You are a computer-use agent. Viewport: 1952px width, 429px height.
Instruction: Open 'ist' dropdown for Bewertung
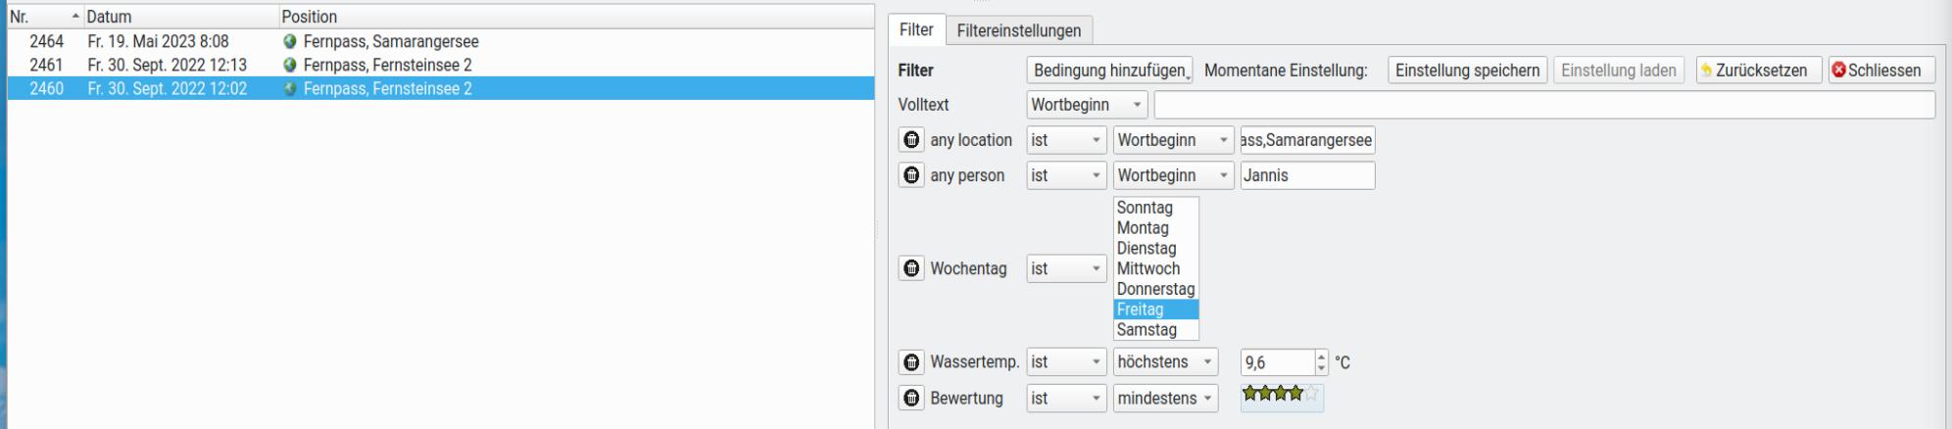click(x=1066, y=398)
